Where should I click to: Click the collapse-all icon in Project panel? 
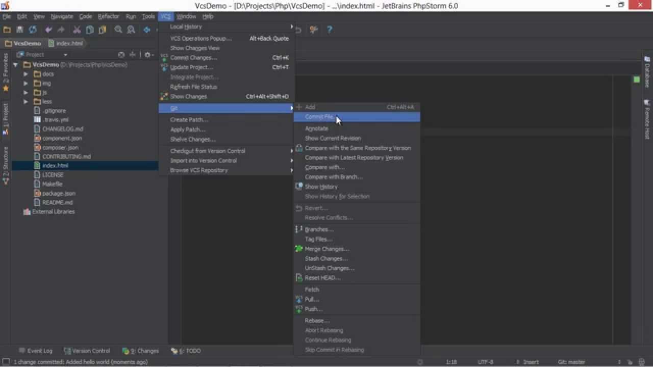coord(133,55)
